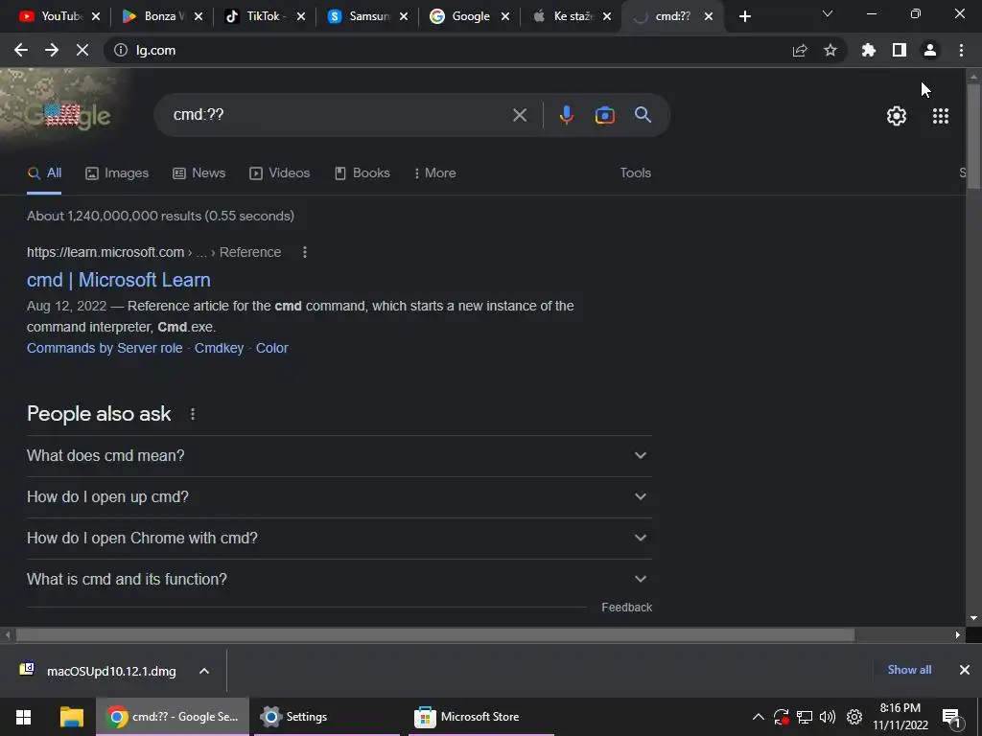Open the tab search chevron

[828, 13]
